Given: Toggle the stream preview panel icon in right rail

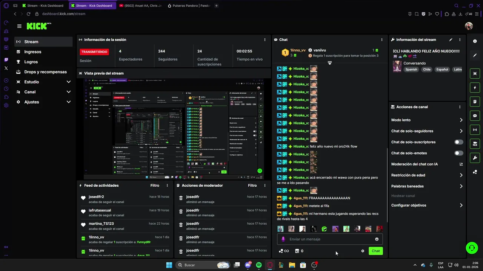Looking at the screenshot, I should pos(475,73).
